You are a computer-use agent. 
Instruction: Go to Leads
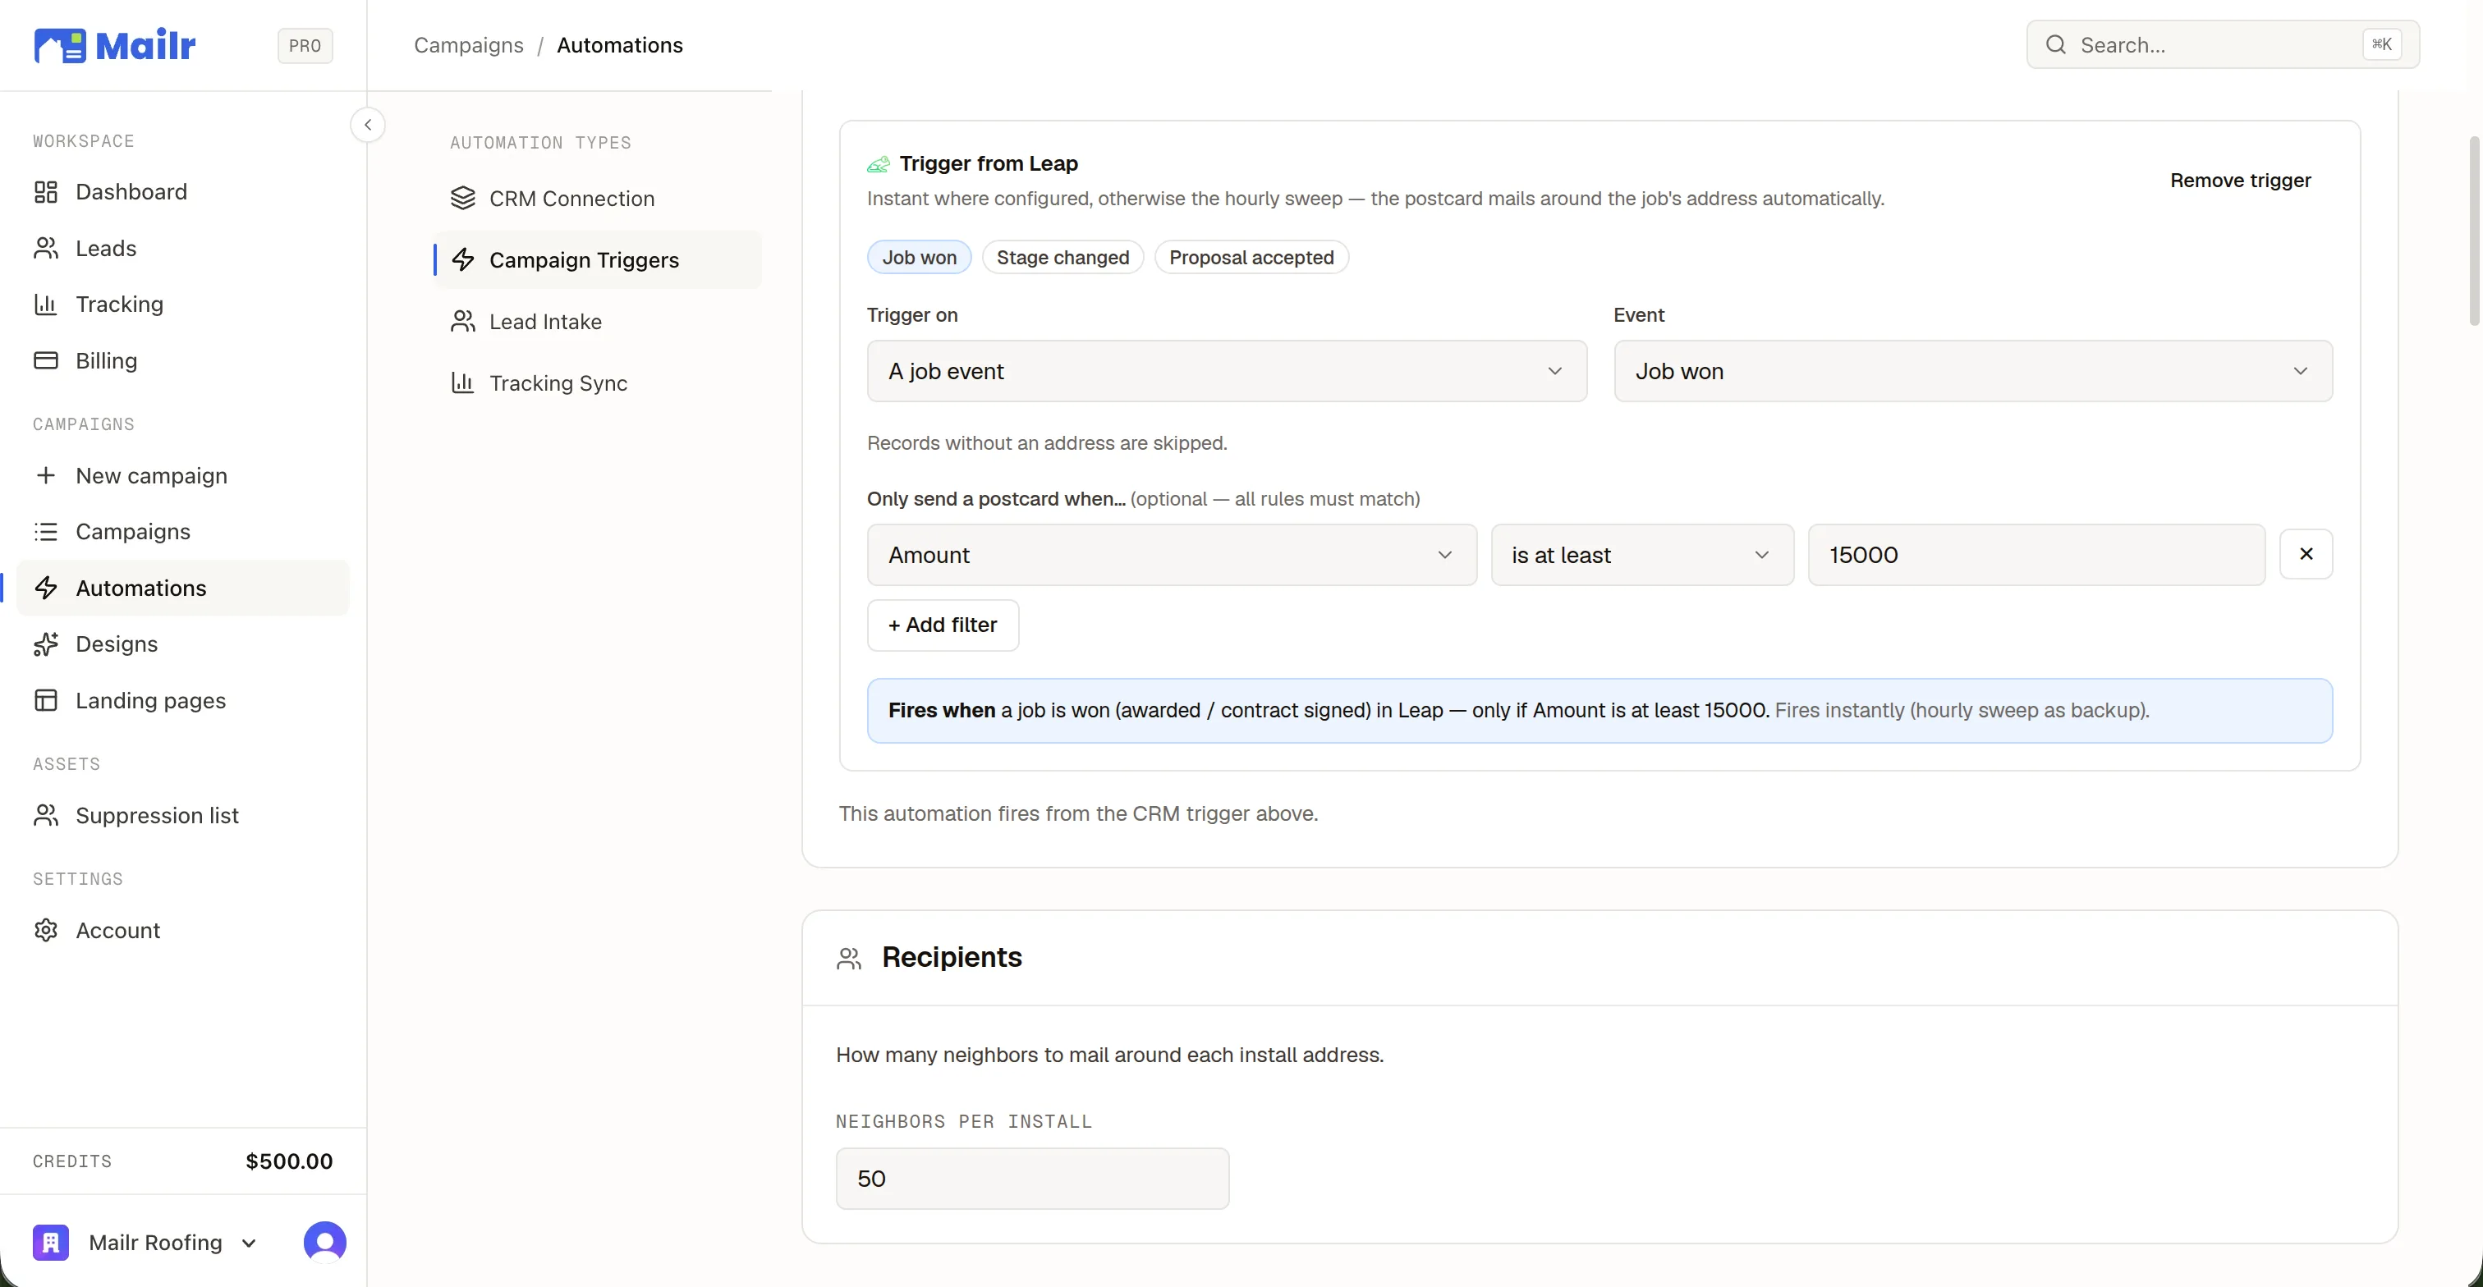click(x=183, y=249)
